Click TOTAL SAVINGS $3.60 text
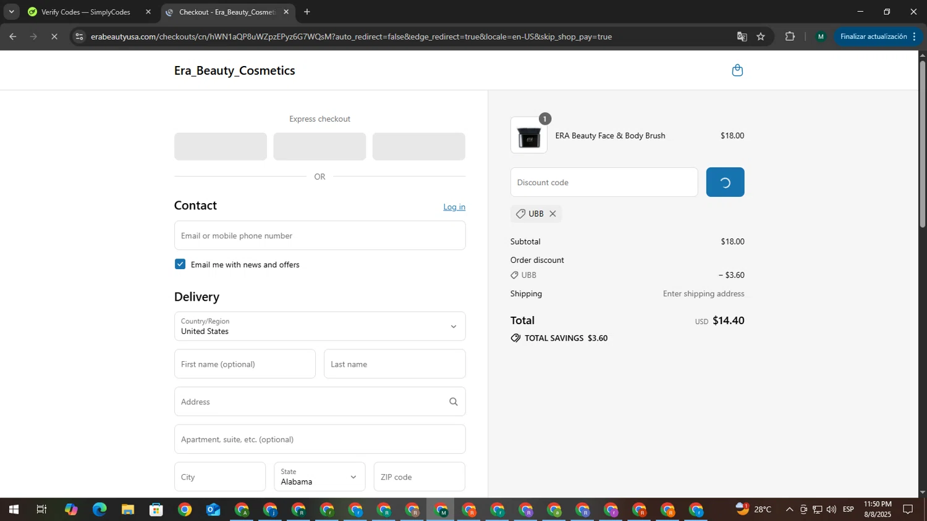The width and height of the screenshot is (927, 521). point(565,338)
